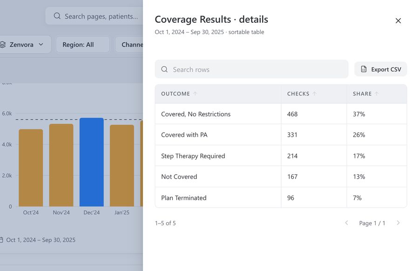Click the 17% share cell
Screen dimensions: 419x271
pos(377,156)
